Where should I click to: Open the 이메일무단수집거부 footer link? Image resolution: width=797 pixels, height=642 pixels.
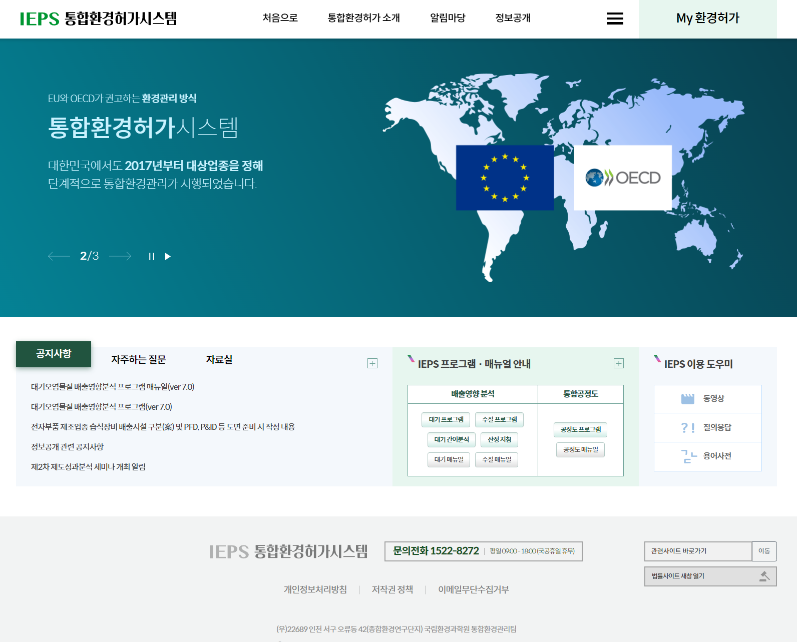(474, 590)
